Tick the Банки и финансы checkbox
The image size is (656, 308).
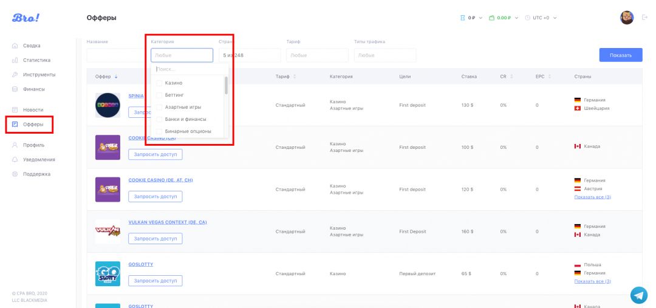pos(159,119)
